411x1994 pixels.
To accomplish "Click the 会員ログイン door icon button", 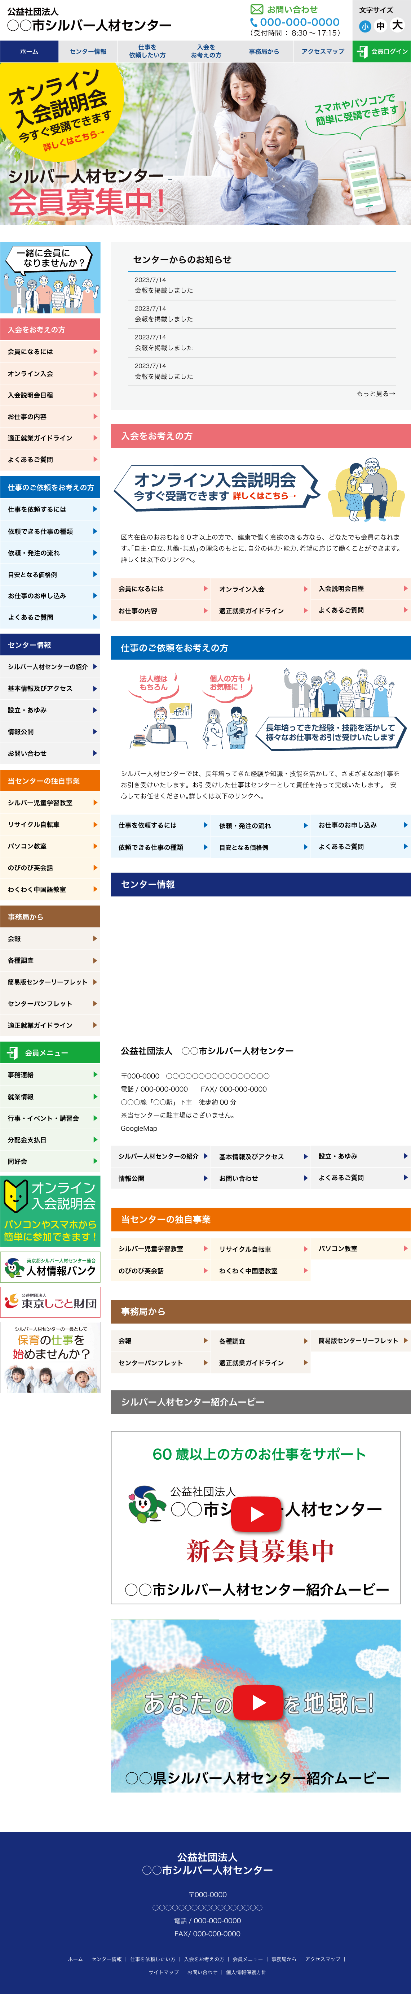I will [x=362, y=51].
